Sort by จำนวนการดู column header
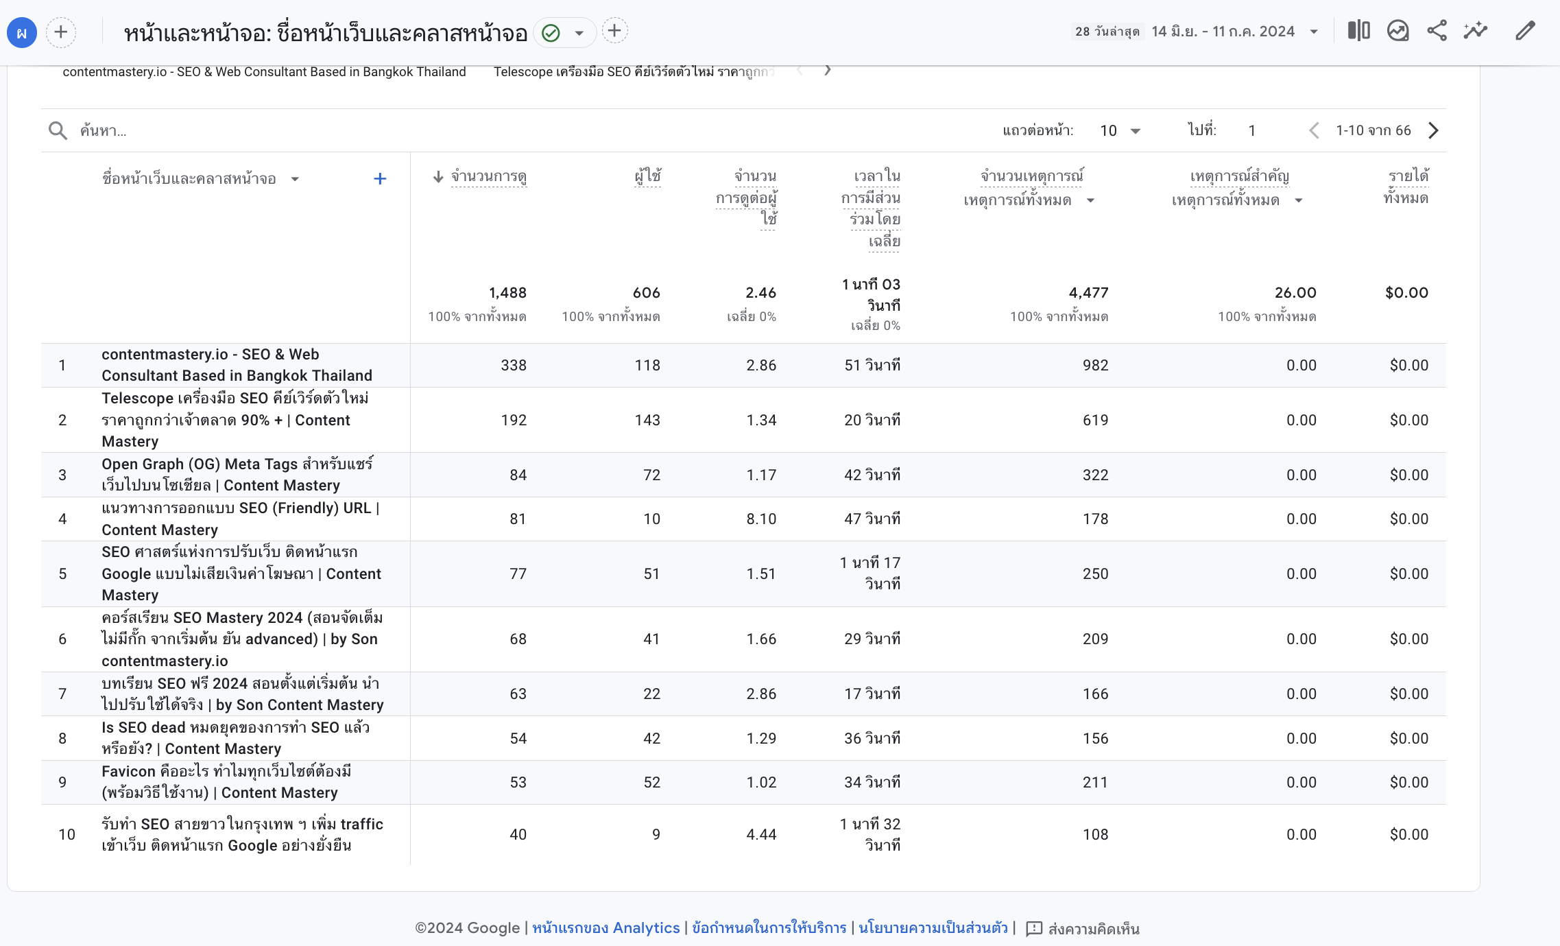This screenshot has width=1560, height=946. coord(489,177)
